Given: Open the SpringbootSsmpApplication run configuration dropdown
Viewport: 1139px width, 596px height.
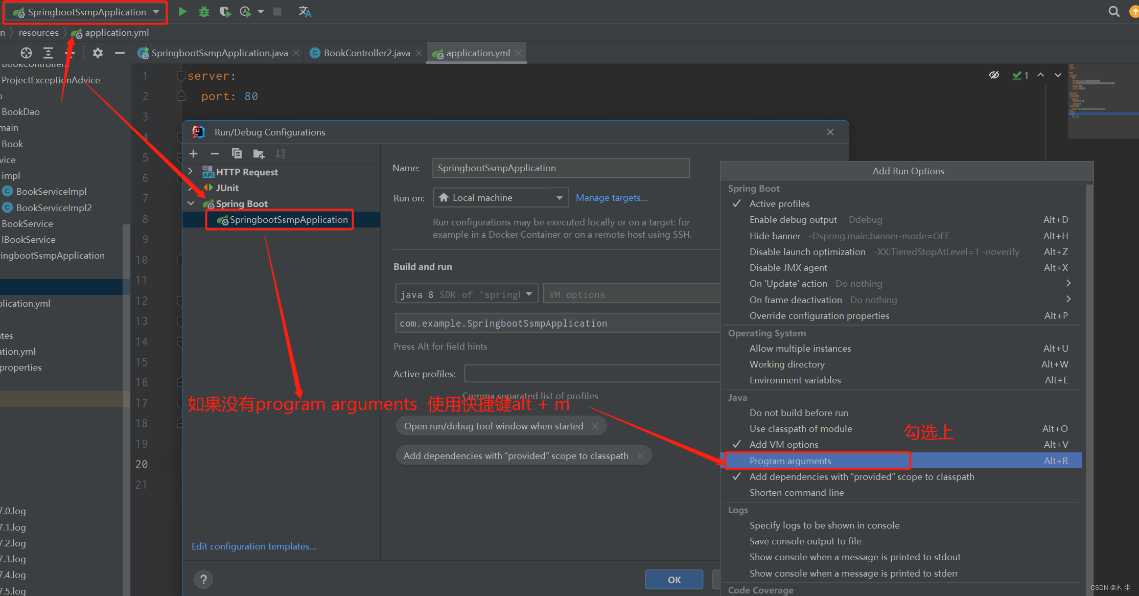Looking at the screenshot, I should point(86,12).
